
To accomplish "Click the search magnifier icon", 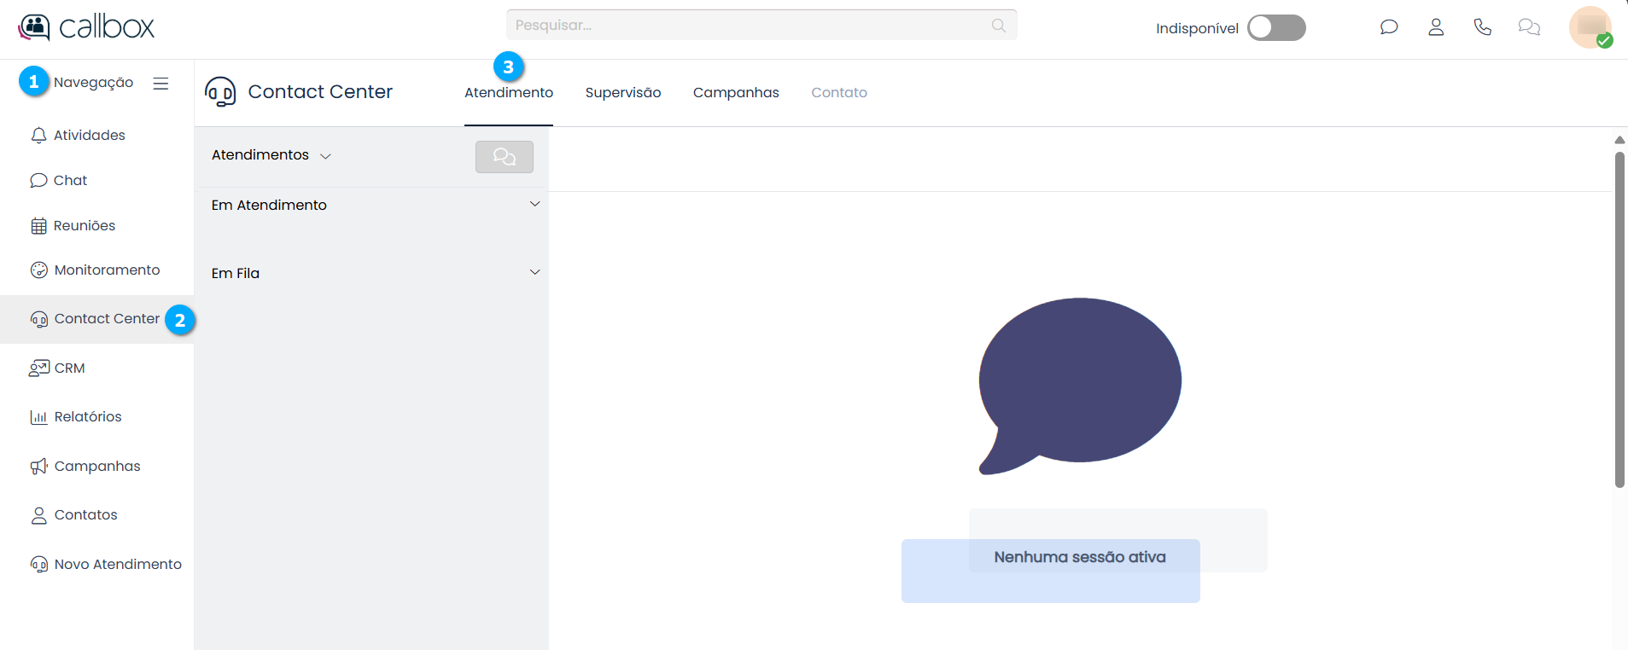I will click(x=998, y=26).
